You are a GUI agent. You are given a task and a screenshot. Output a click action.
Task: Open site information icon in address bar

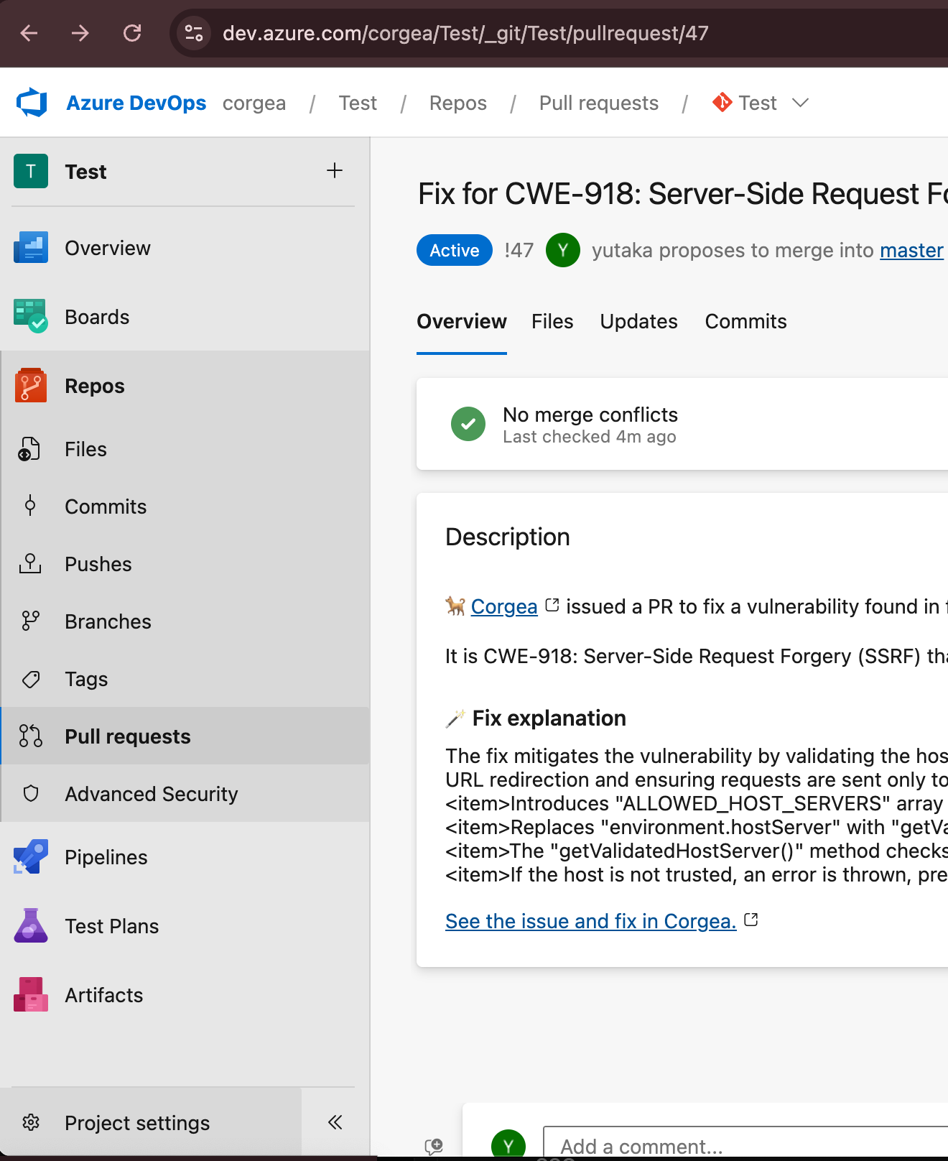click(194, 33)
